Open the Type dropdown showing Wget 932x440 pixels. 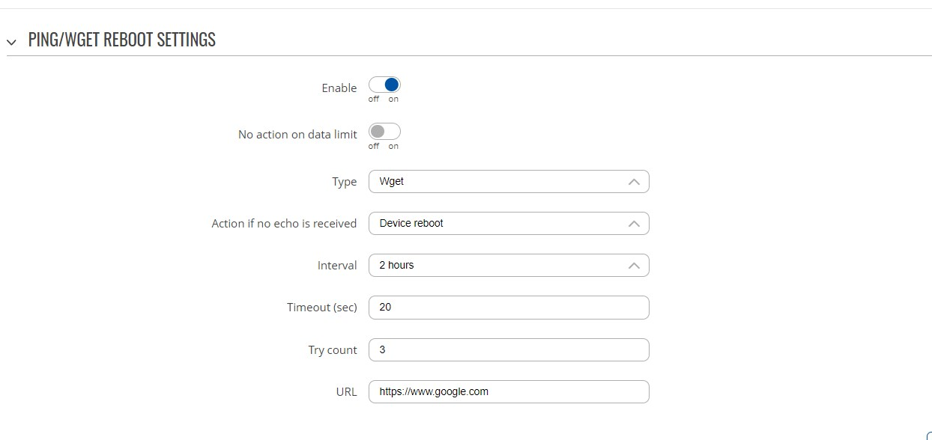coord(509,181)
